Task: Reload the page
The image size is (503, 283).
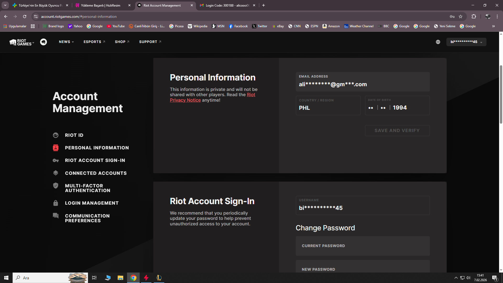Action: (x=25, y=17)
